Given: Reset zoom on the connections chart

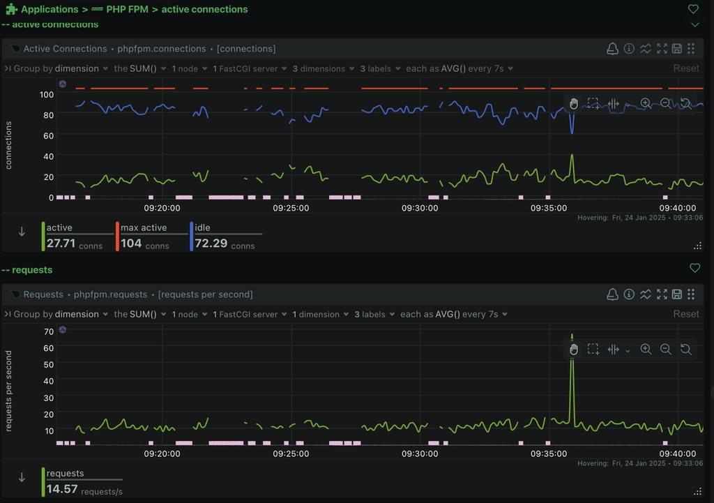Looking at the screenshot, I should point(686,103).
